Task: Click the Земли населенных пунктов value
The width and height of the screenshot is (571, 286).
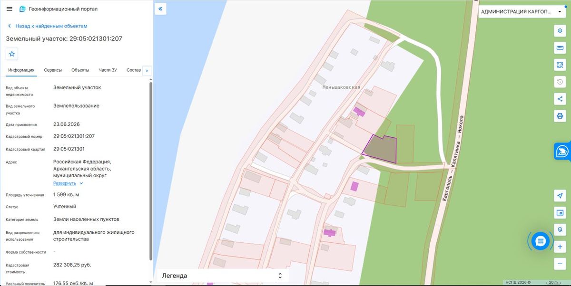Action: [86, 219]
